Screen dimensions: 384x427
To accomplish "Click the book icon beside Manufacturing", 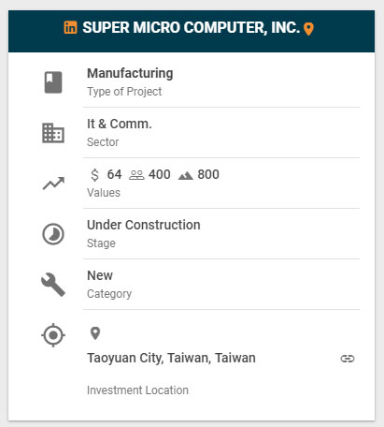I will pos(53,82).
